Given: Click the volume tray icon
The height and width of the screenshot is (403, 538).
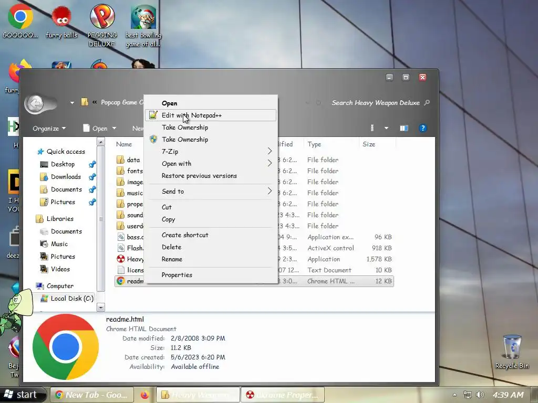Looking at the screenshot, I should (480, 395).
